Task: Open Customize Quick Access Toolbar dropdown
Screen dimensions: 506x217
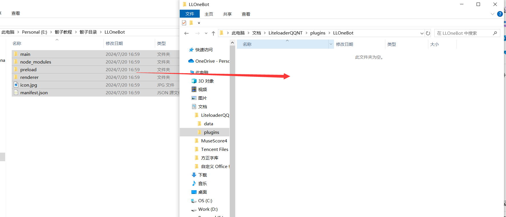Action: 199,23
